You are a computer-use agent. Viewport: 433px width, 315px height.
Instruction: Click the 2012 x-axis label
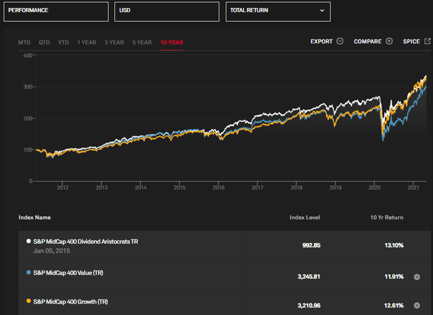point(63,188)
